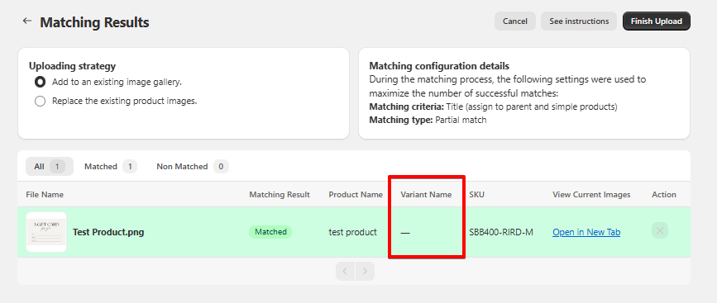Image resolution: width=717 pixels, height=303 pixels.
Task: Open See instructions
Action: (x=579, y=21)
